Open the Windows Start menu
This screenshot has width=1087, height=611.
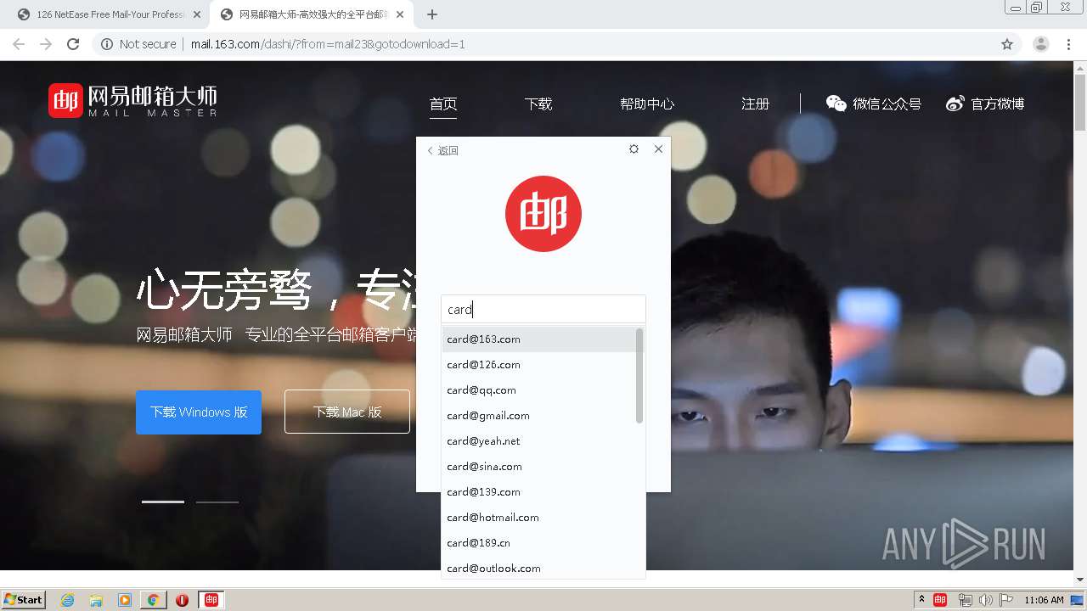point(23,600)
